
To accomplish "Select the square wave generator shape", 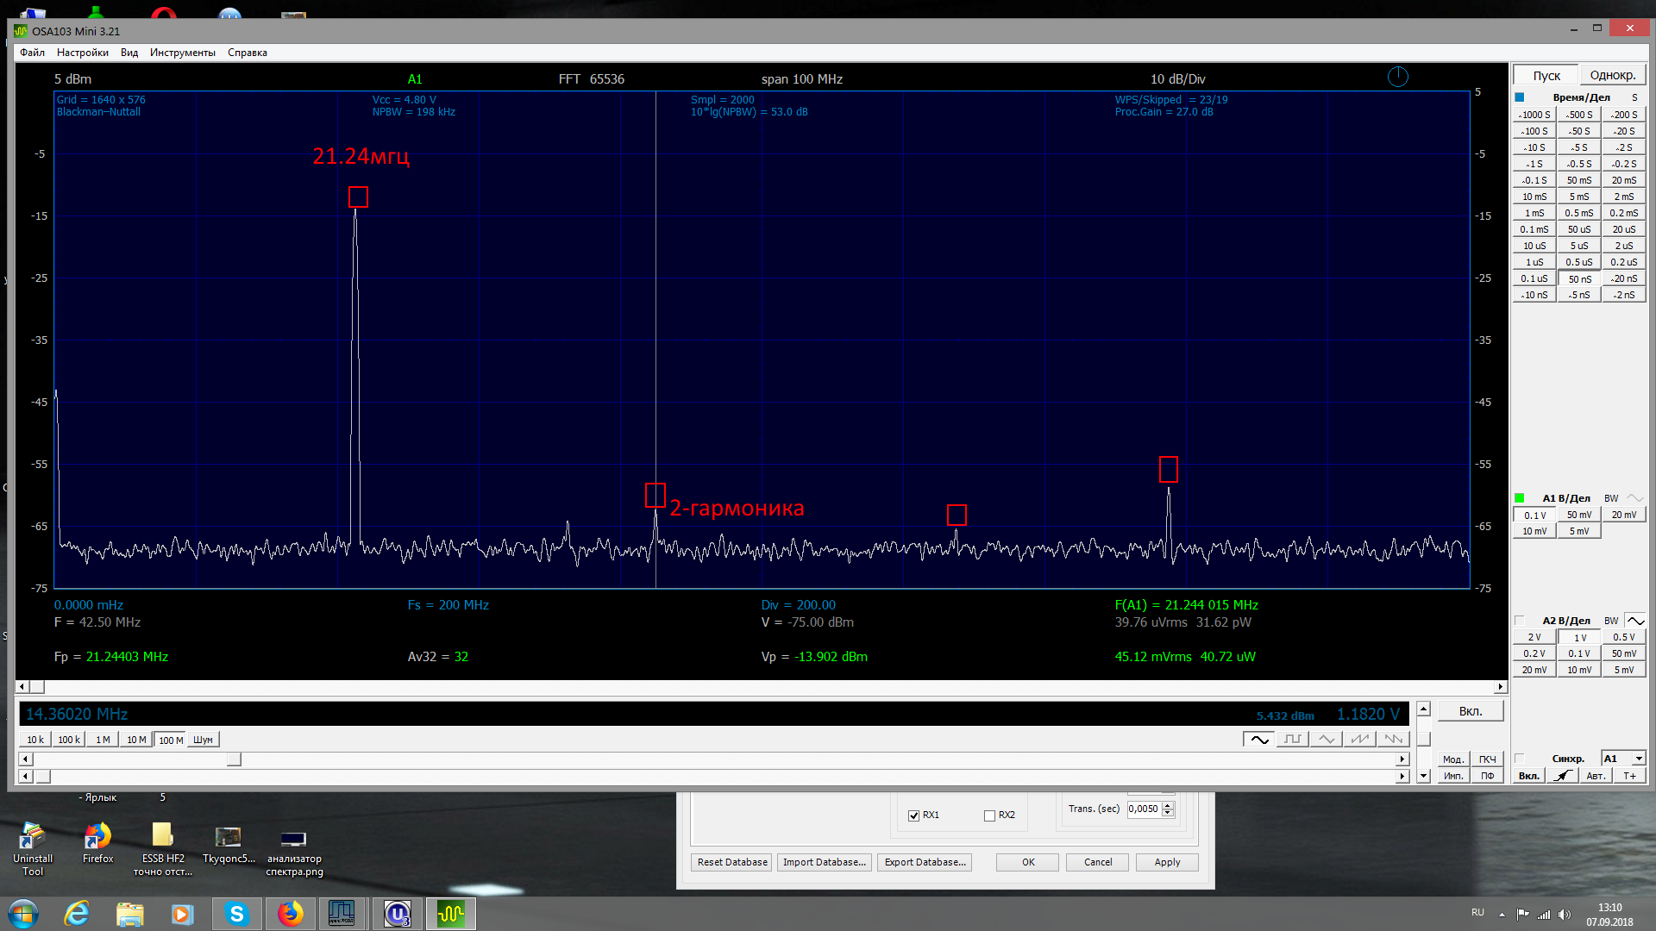I will [x=1293, y=740].
